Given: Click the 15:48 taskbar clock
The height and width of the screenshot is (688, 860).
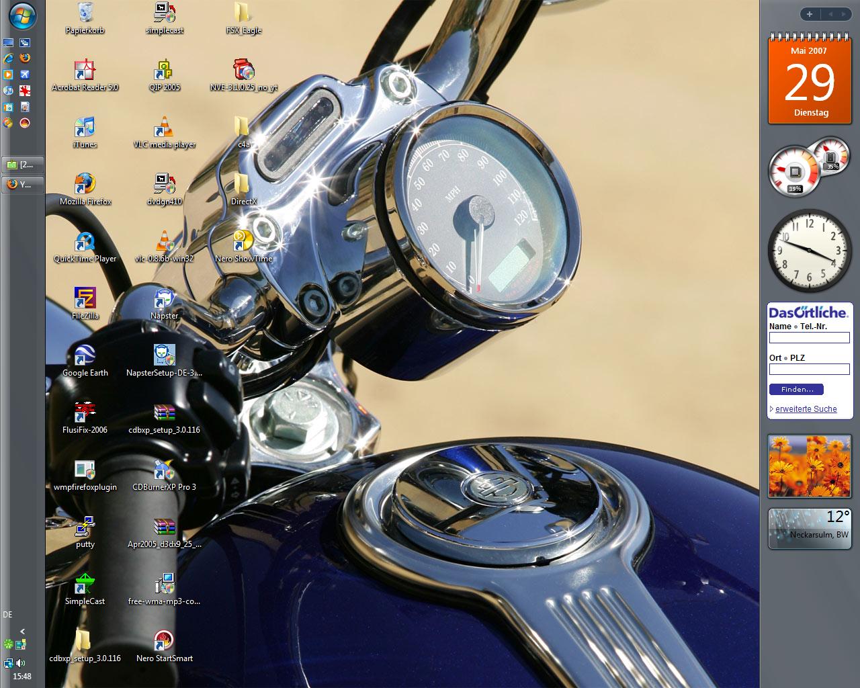Looking at the screenshot, I should pyautogui.click(x=22, y=677).
